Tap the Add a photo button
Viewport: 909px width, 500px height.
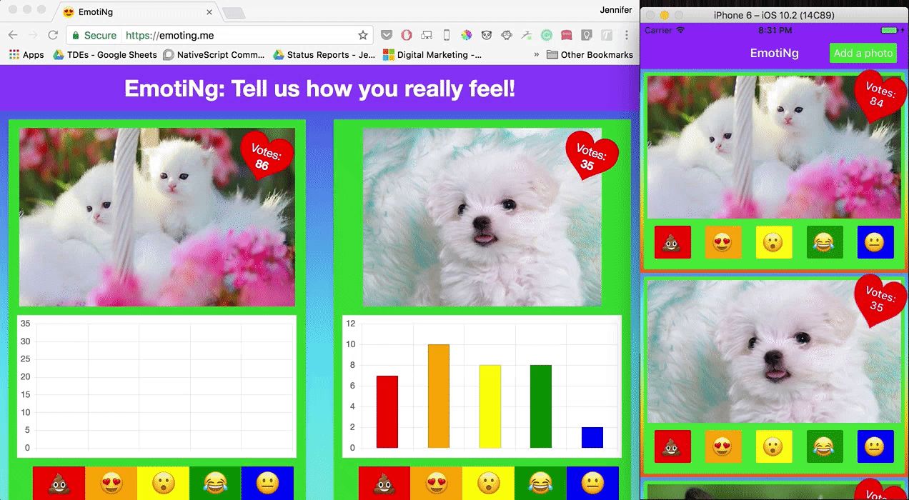(863, 53)
